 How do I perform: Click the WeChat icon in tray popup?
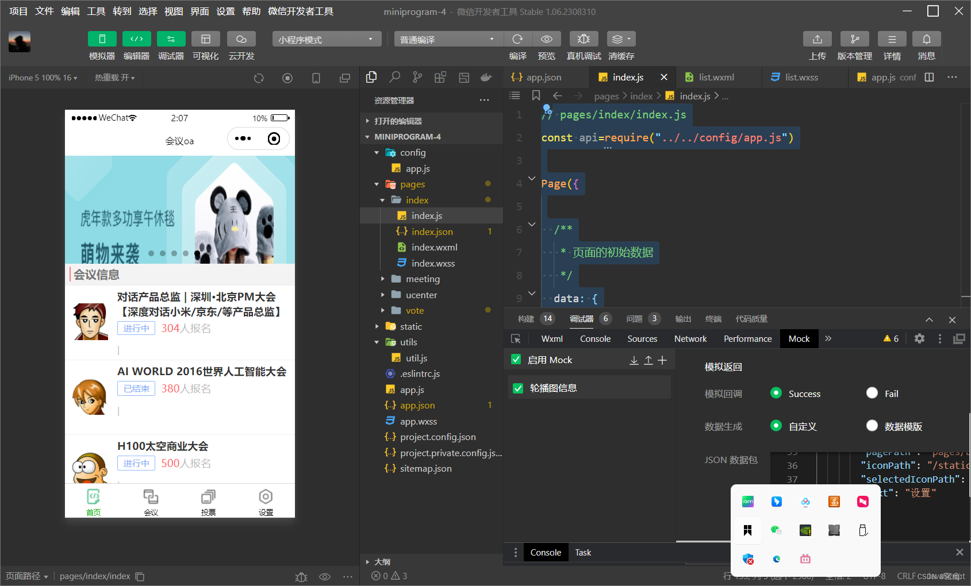[x=777, y=530]
